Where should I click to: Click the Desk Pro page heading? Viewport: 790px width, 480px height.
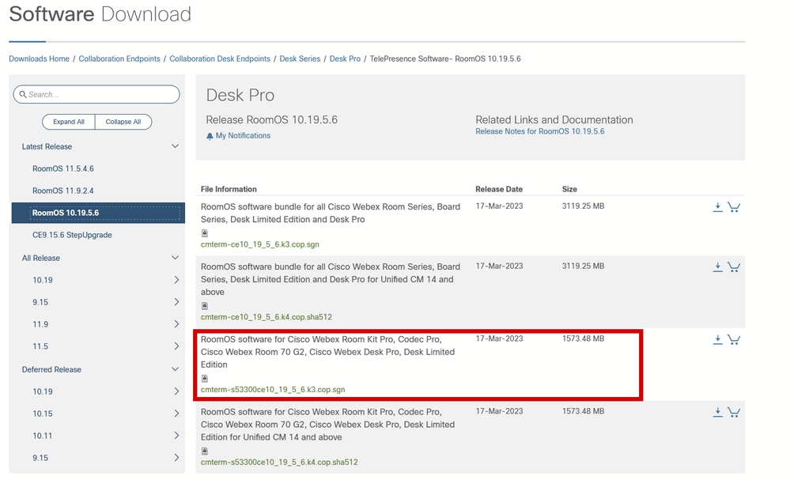point(240,95)
